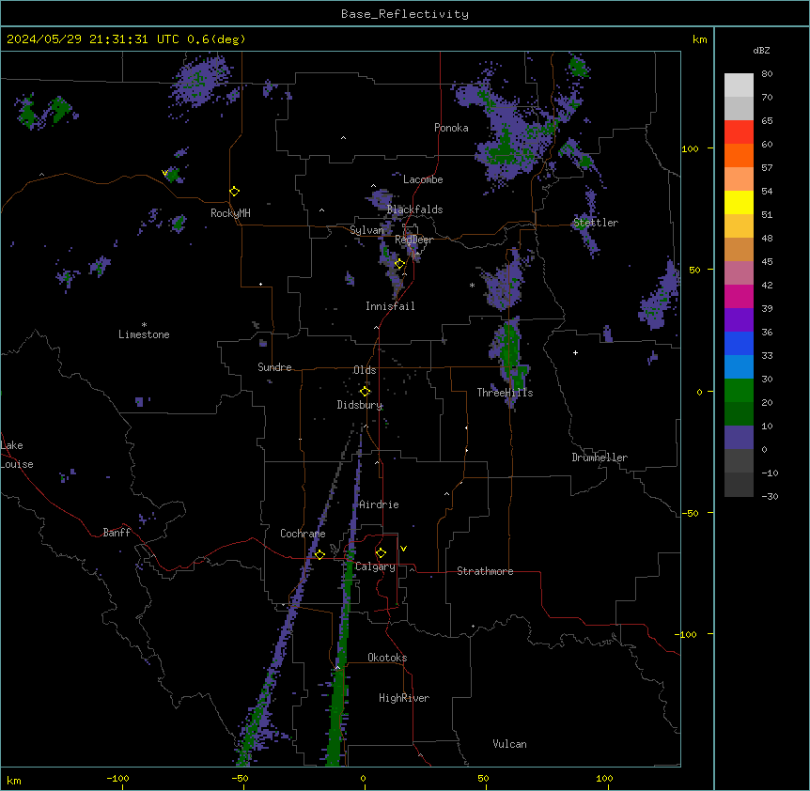Select the white 70-80 dBZ legend band

(739, 85)
